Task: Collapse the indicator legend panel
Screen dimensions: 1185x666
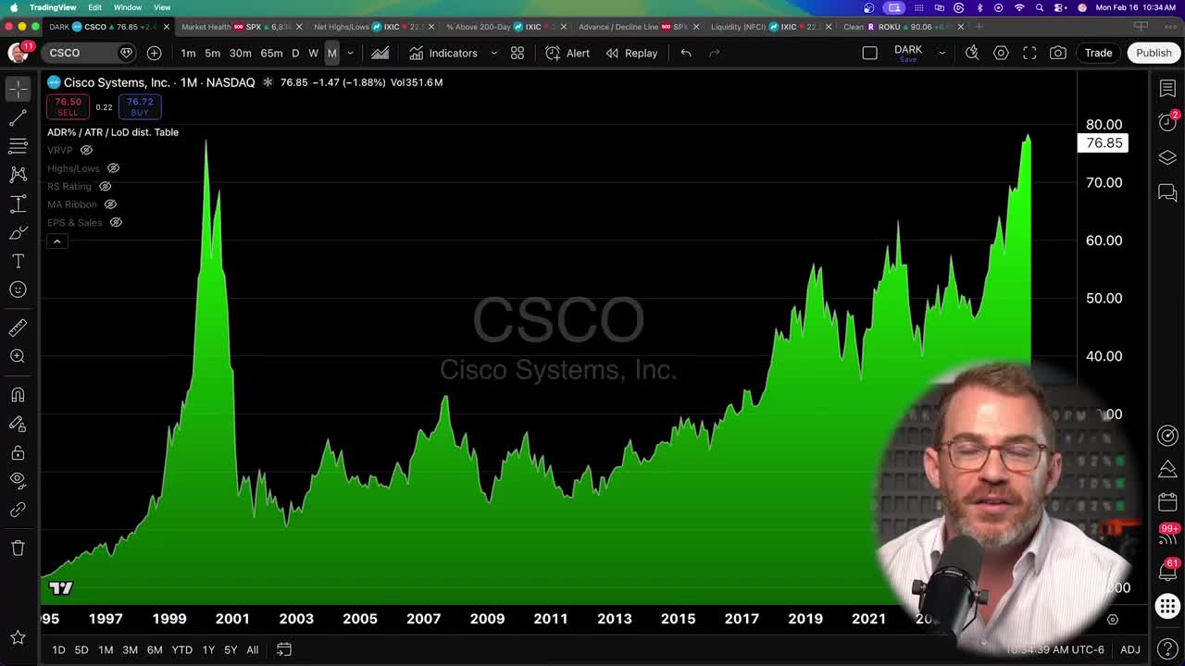Action: (x=56, y=240)
